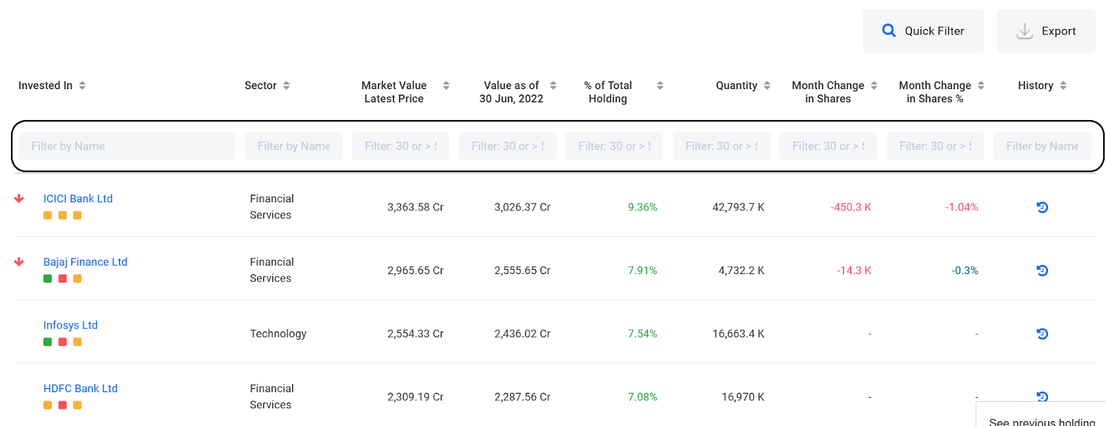Screen dimensions: 1106x426
Task: Select Infosys quantity 16,663.4 K
Action: click(x=738, y=333)
